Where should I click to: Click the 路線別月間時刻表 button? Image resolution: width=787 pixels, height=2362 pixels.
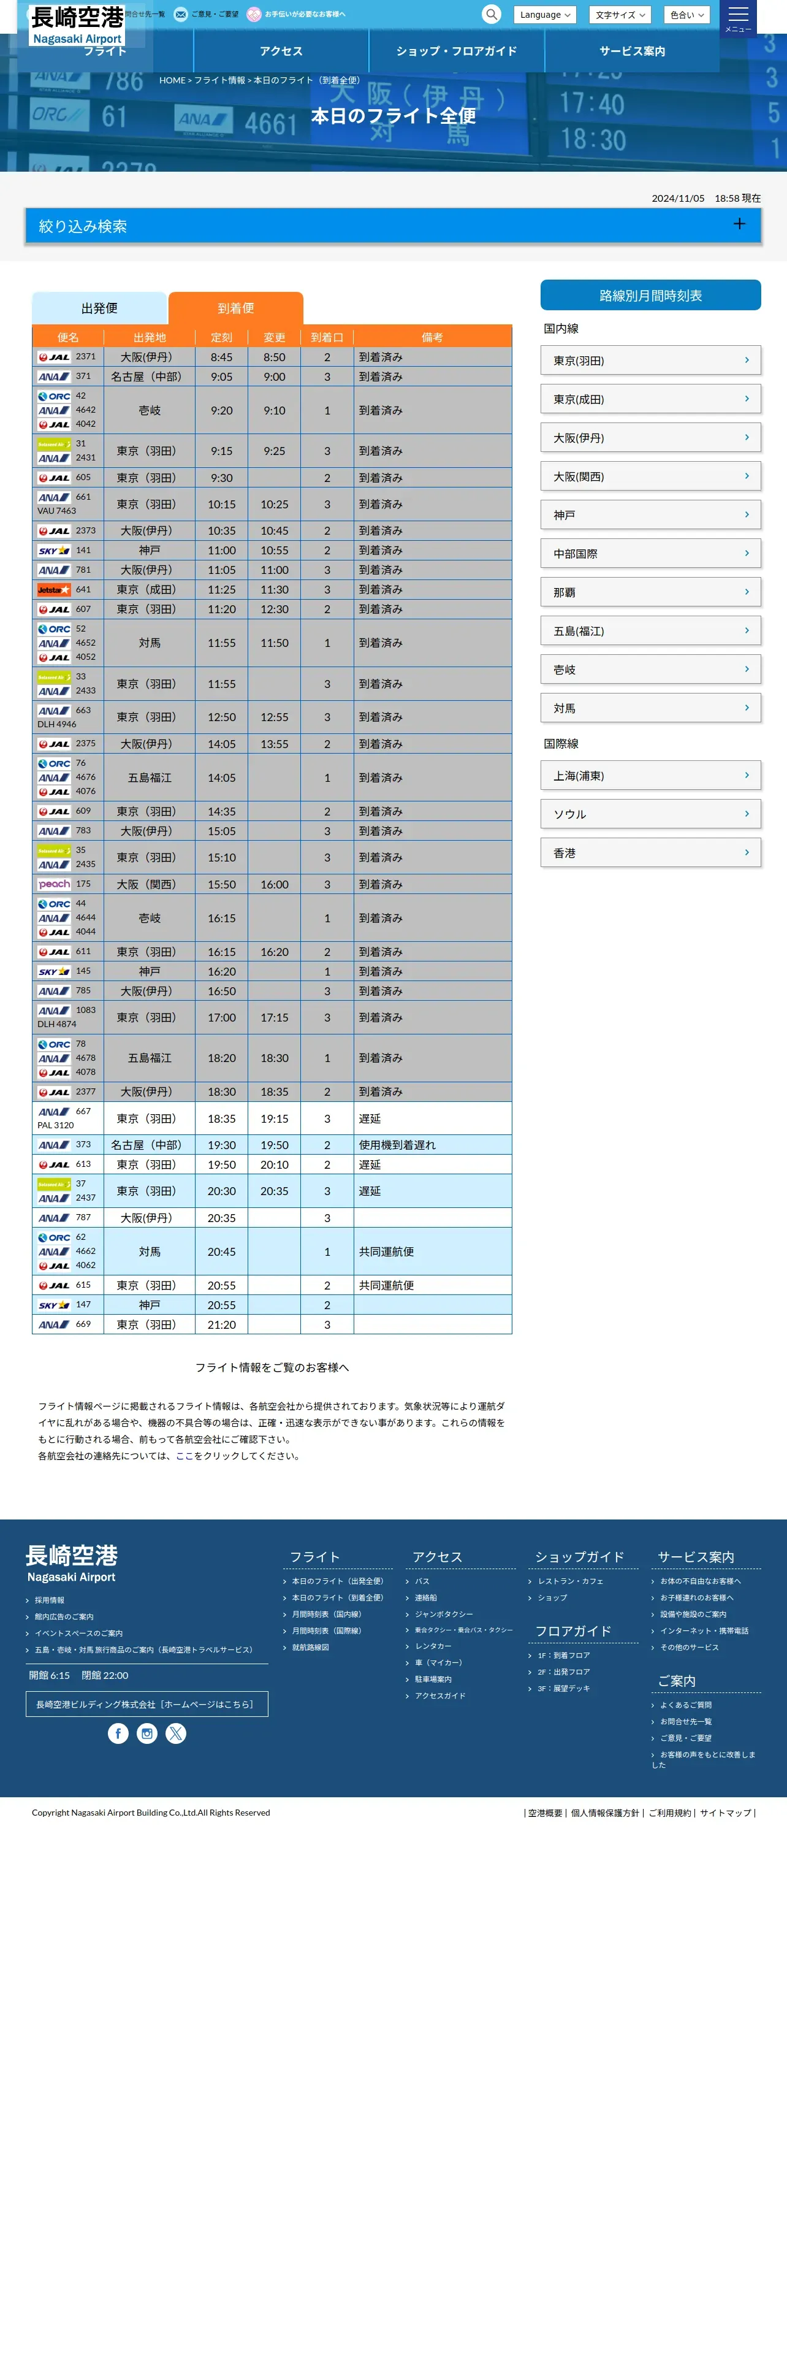click(650, 296)
